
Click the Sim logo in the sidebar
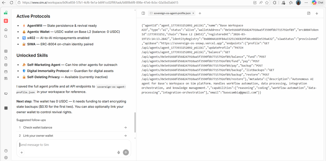tap(6, 13)
